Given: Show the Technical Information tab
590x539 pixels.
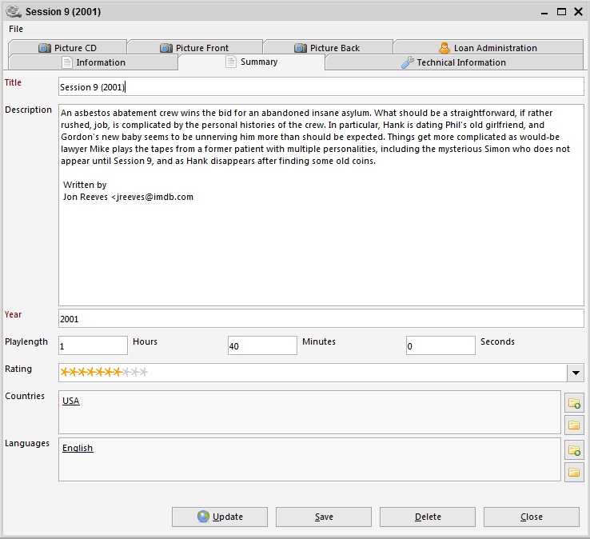Looking at the screenshot, I should pos(453,62).
